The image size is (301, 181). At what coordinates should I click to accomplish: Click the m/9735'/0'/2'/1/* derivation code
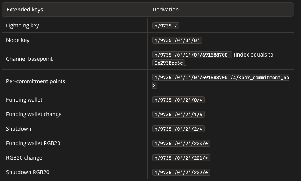click(x=179, y=114)
